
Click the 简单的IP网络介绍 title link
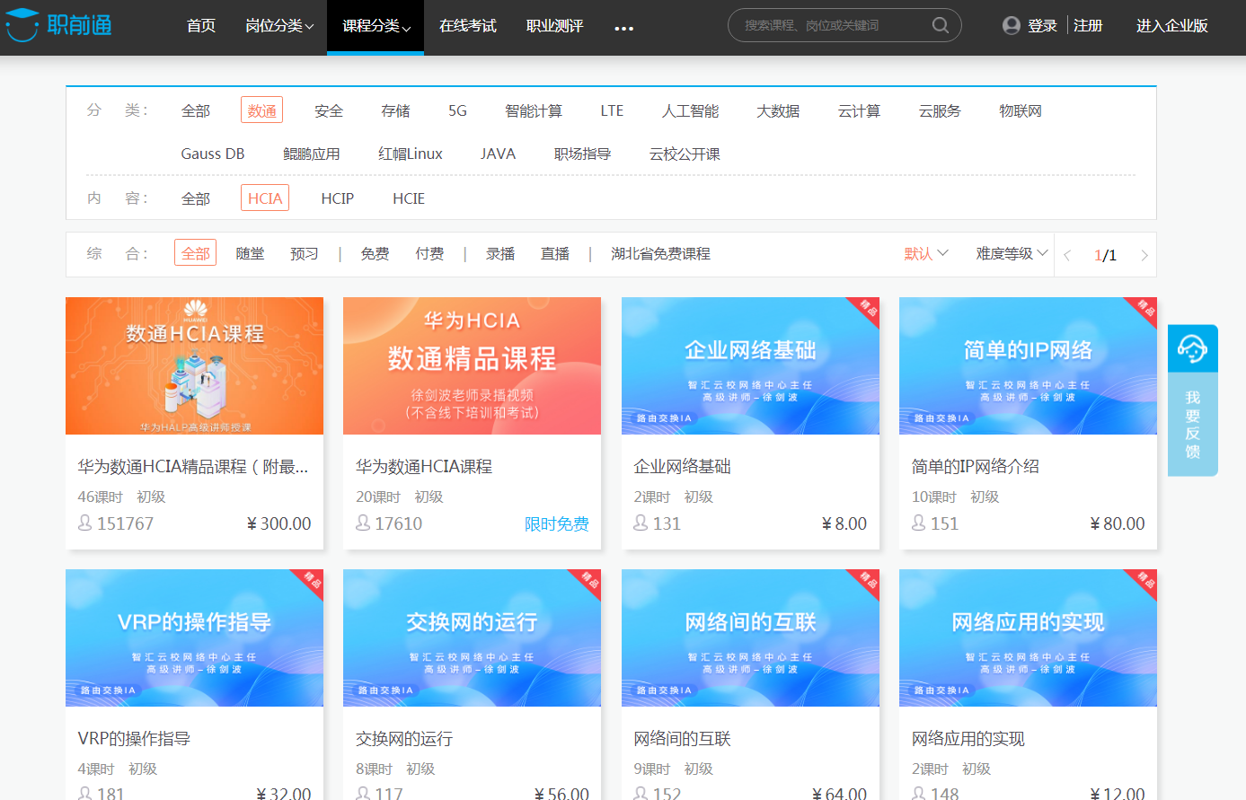[976, 467]
